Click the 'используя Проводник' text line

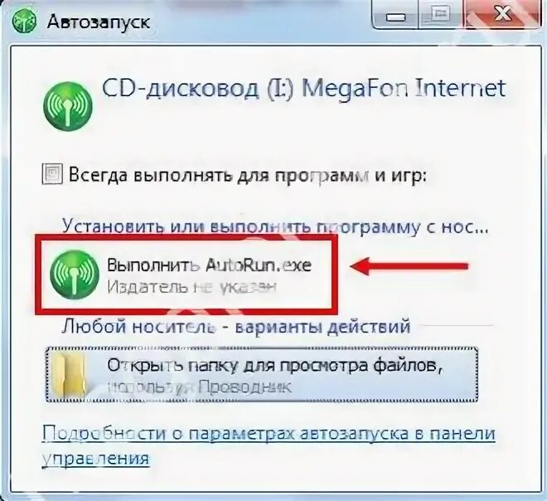(199, 387)
